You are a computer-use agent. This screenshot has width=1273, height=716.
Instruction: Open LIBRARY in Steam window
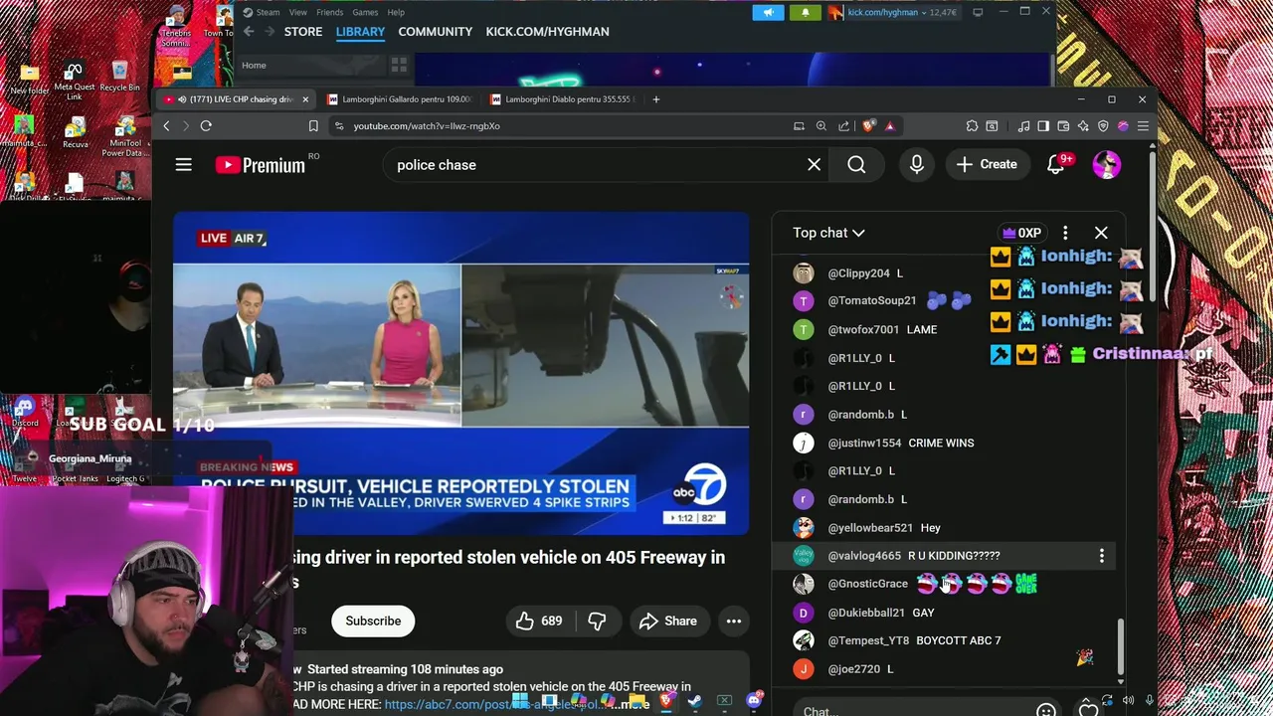pos(360,32)
